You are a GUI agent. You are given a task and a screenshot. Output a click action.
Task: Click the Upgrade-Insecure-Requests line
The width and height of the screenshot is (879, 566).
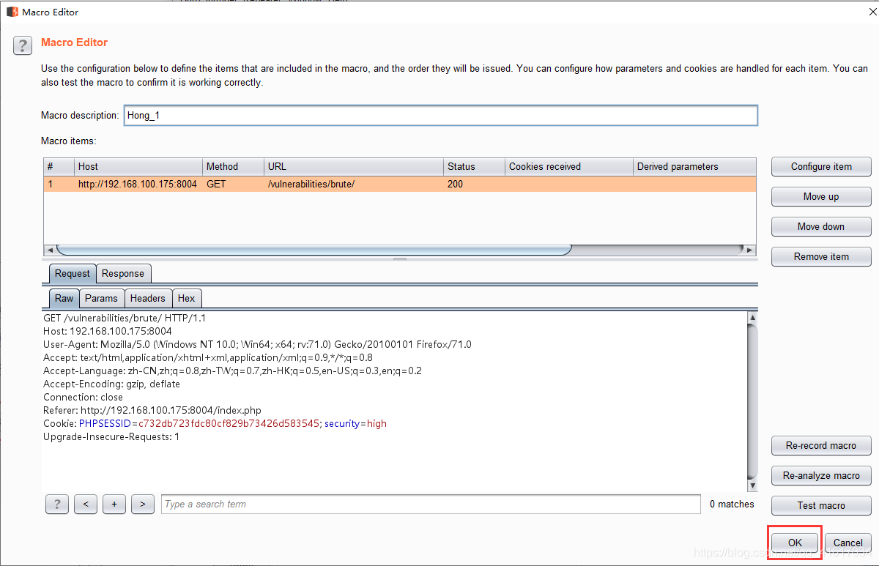click(x=111, y=436)
